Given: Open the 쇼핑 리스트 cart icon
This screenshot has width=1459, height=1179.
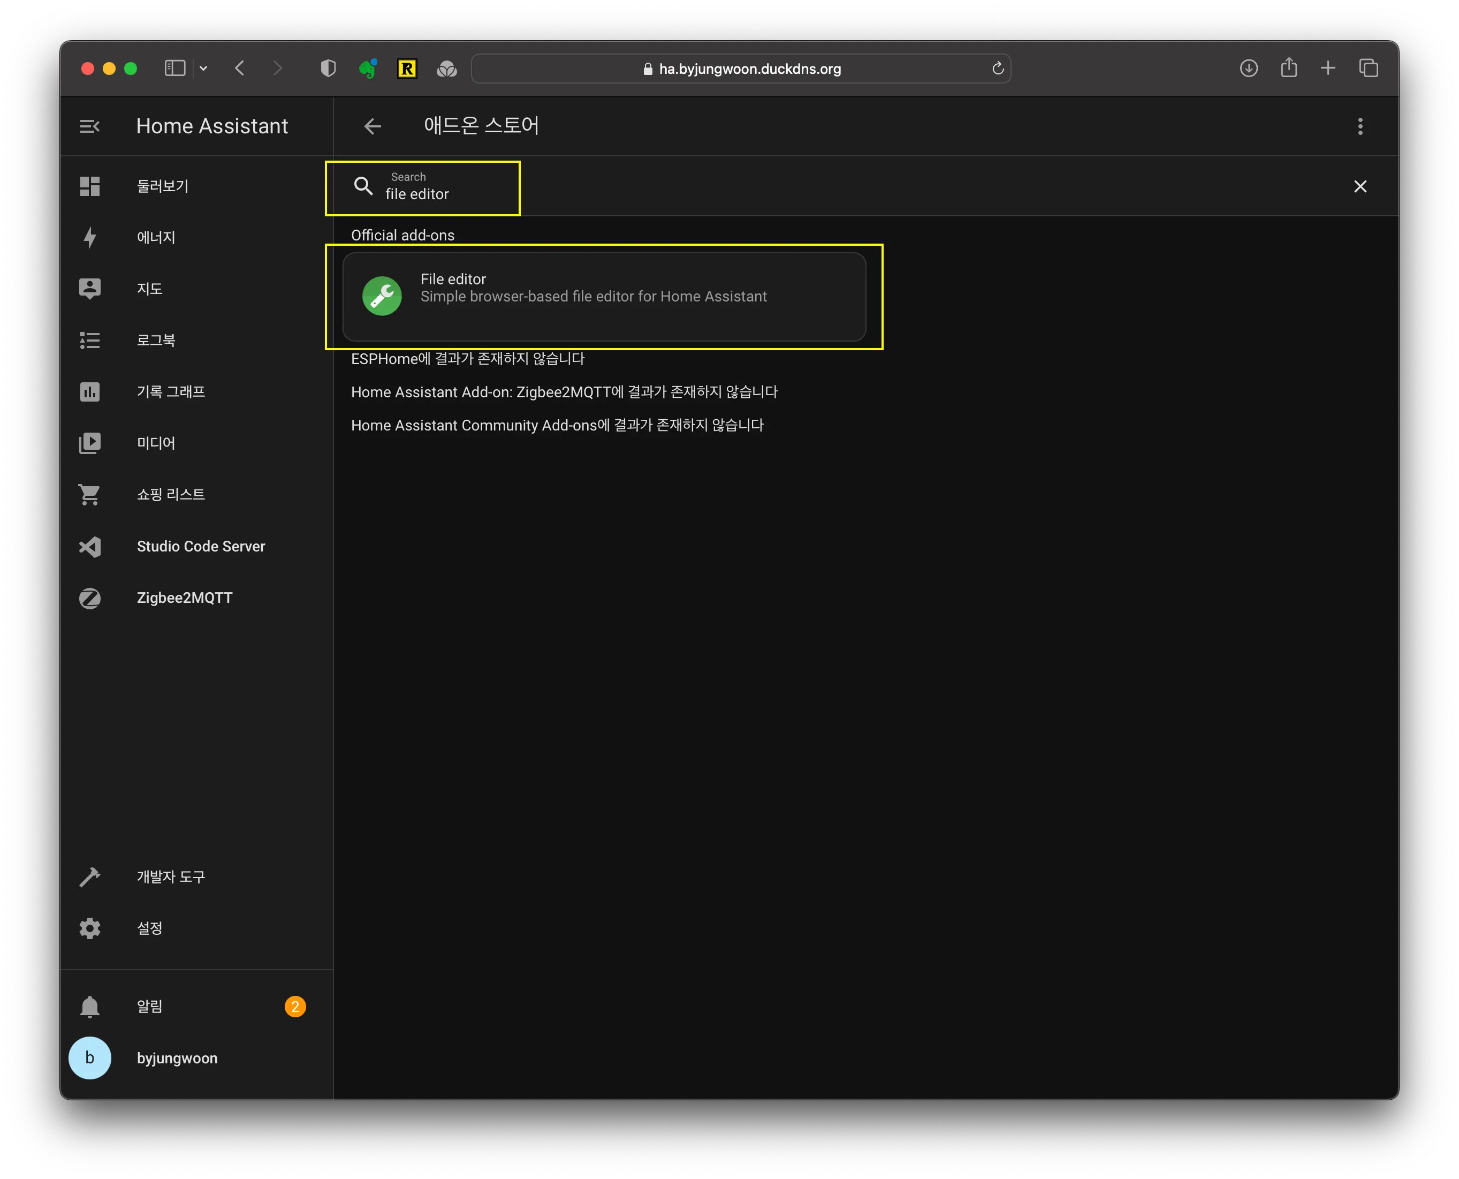Looking at the screenshot, I should (89, 494).
